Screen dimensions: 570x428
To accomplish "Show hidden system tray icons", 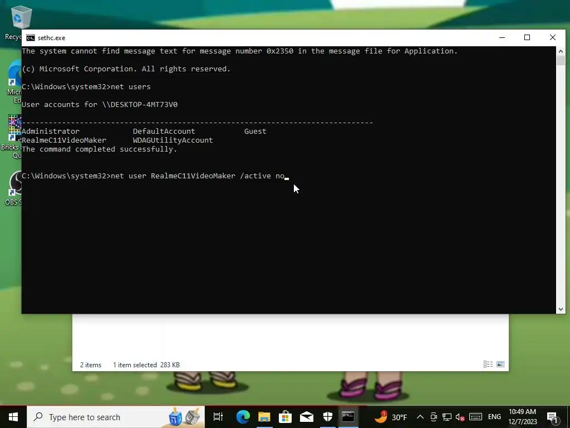I will [420, 417].
